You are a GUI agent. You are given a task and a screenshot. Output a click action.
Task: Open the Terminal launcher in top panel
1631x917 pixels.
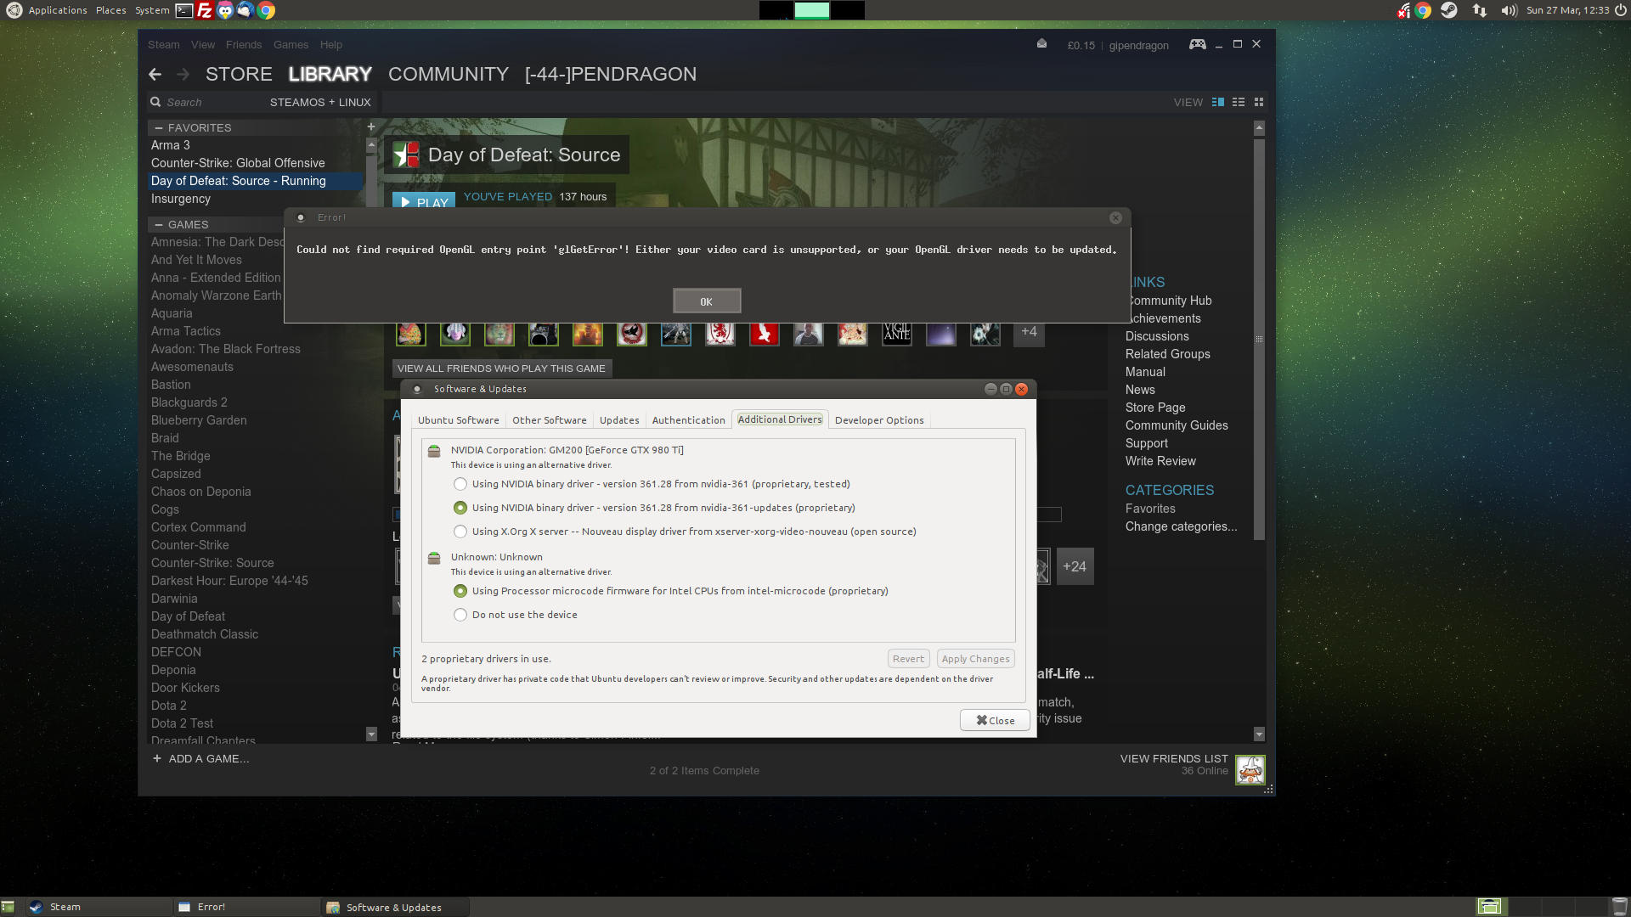pos(184,10)
